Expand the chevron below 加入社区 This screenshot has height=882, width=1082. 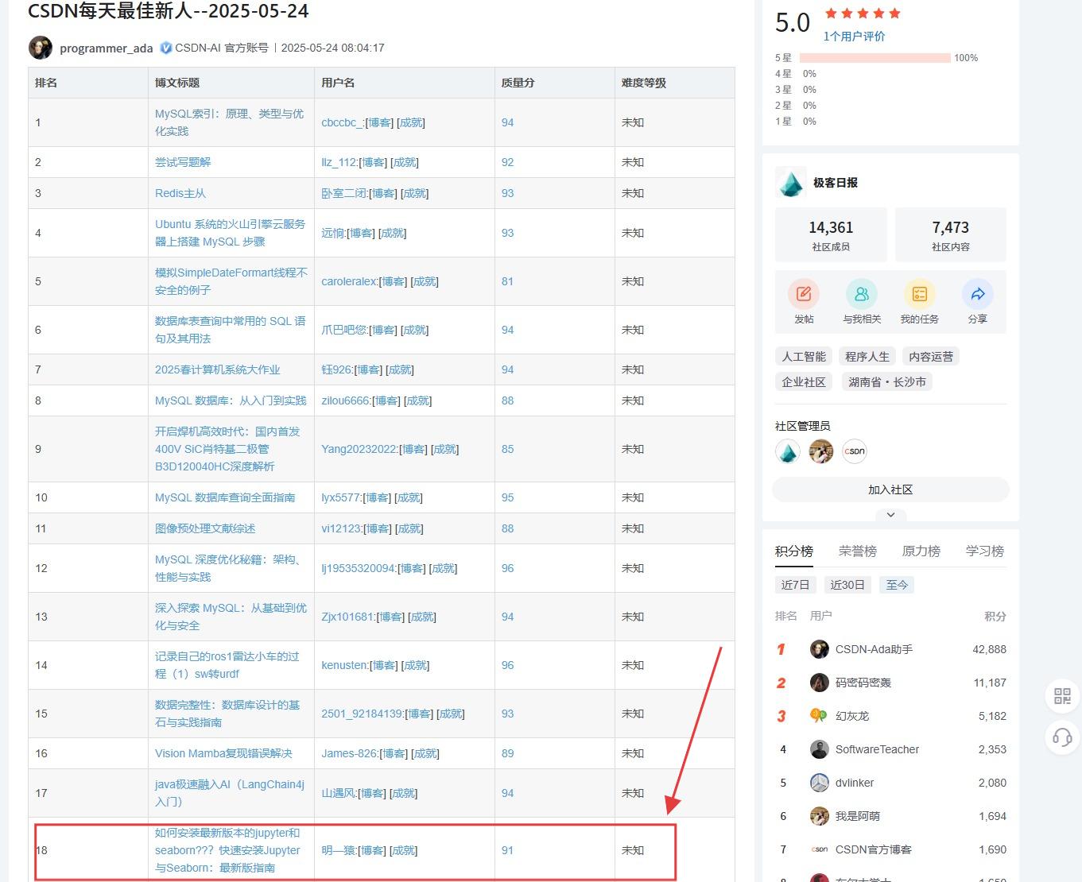click(x=890, y=515)
